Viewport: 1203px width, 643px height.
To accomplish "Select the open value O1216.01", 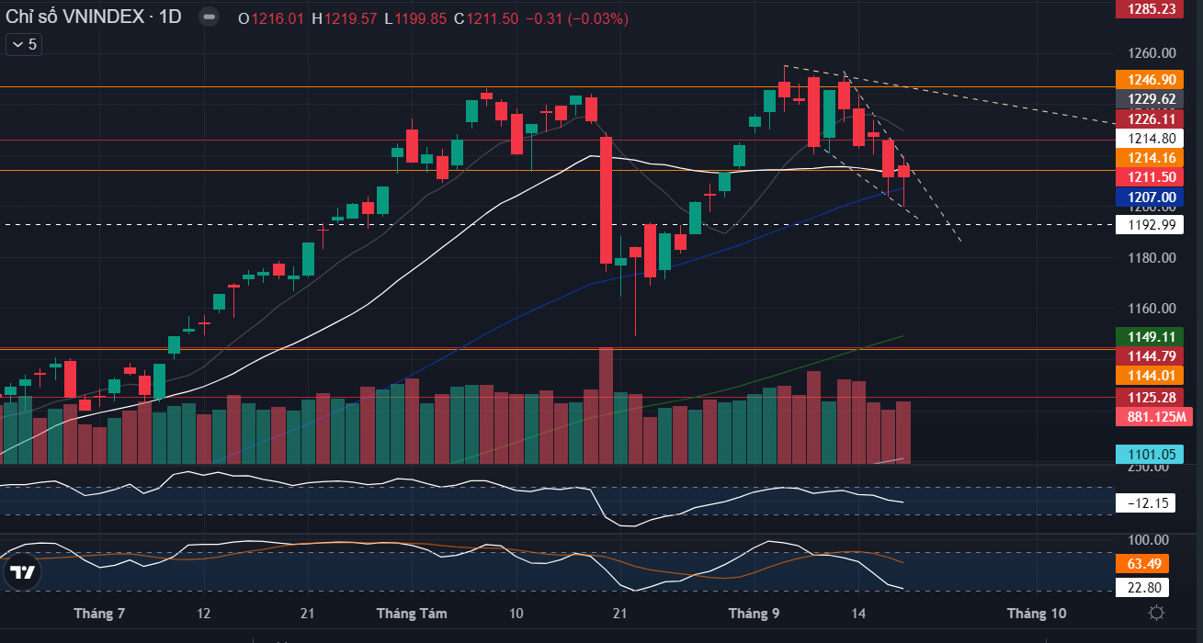I will [x=271, y=18].
